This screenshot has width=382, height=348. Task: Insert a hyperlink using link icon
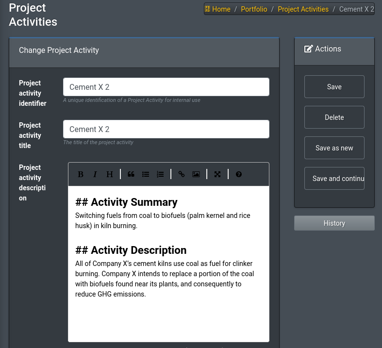point(182,174)
